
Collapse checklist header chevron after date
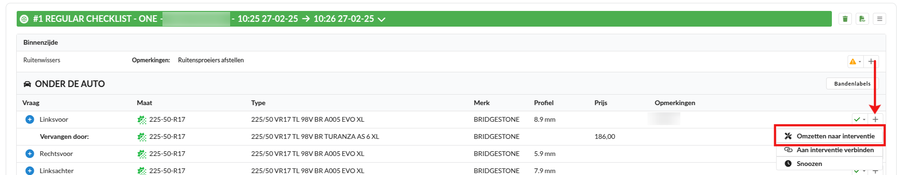[382, 19]
